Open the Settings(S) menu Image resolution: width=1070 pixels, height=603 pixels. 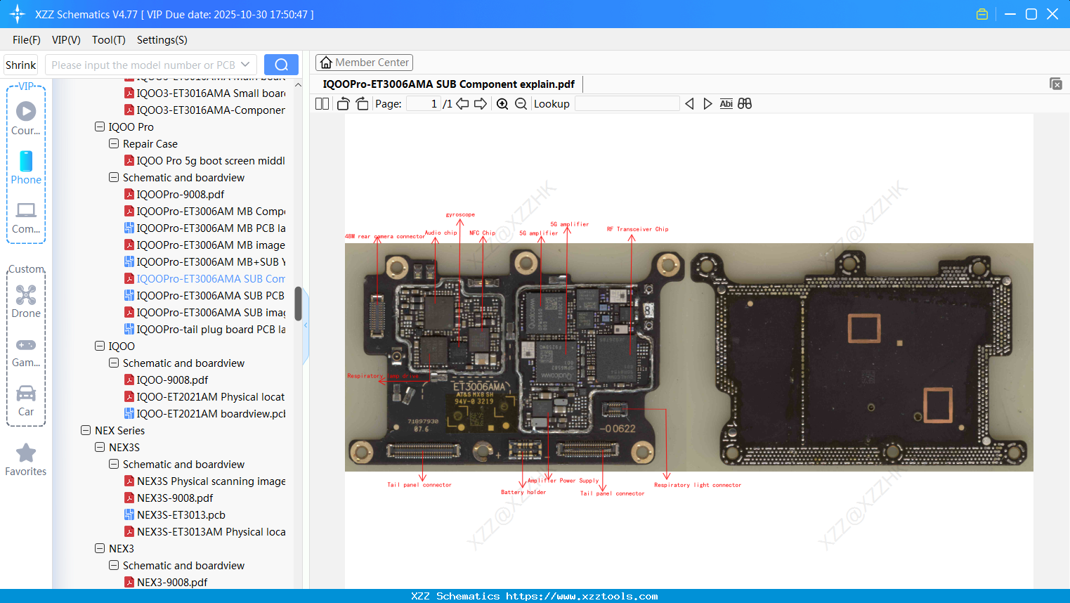pyautogui.click(x=162, y=40)
